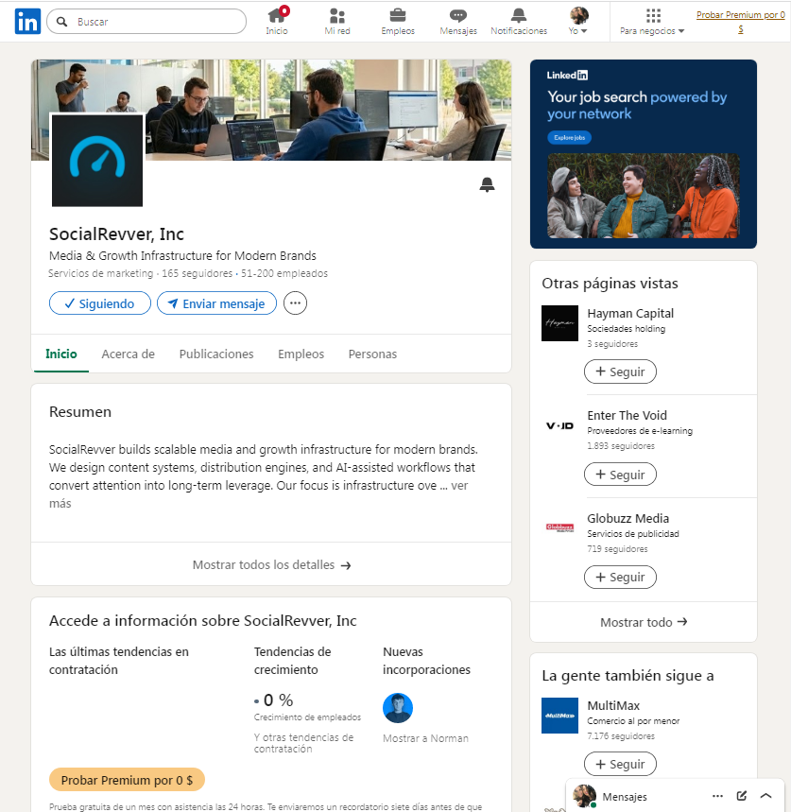Click the Para negocios grid icon

click(x=653, y=15)
